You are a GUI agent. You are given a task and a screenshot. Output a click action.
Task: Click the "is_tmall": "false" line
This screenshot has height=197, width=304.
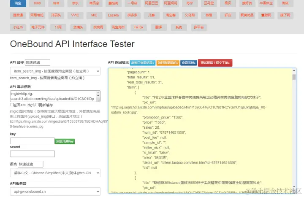[156, 153]
